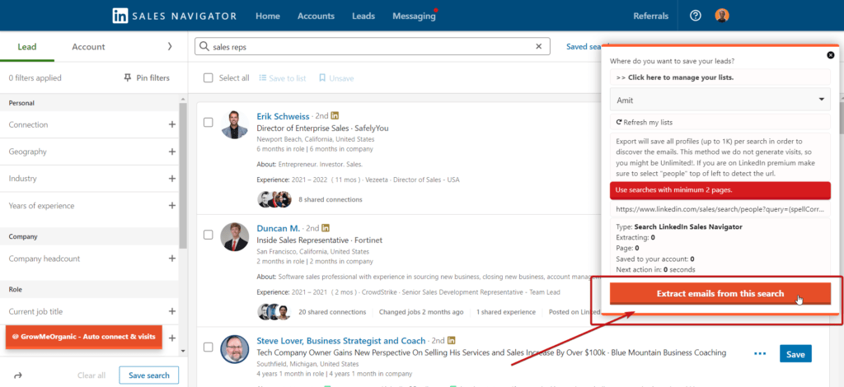The width and height of the screenshot is (844, 387).
Task: Click the LinkedIn search URL field
Action: [720, 208]
